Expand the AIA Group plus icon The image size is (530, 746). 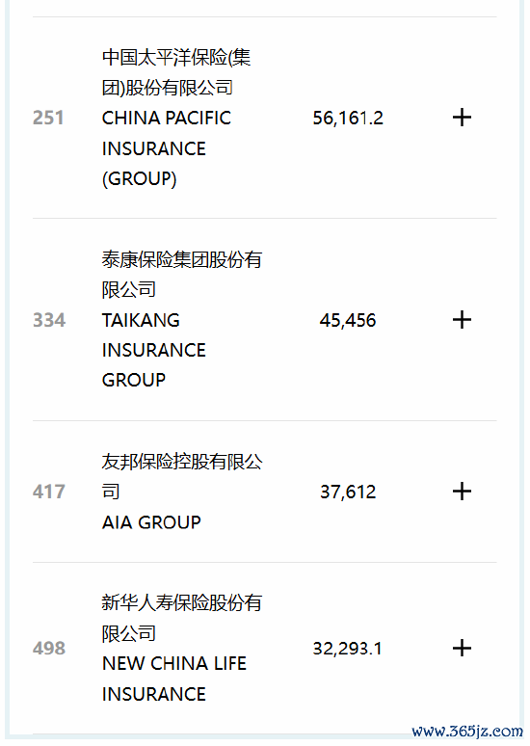(462, 492)
